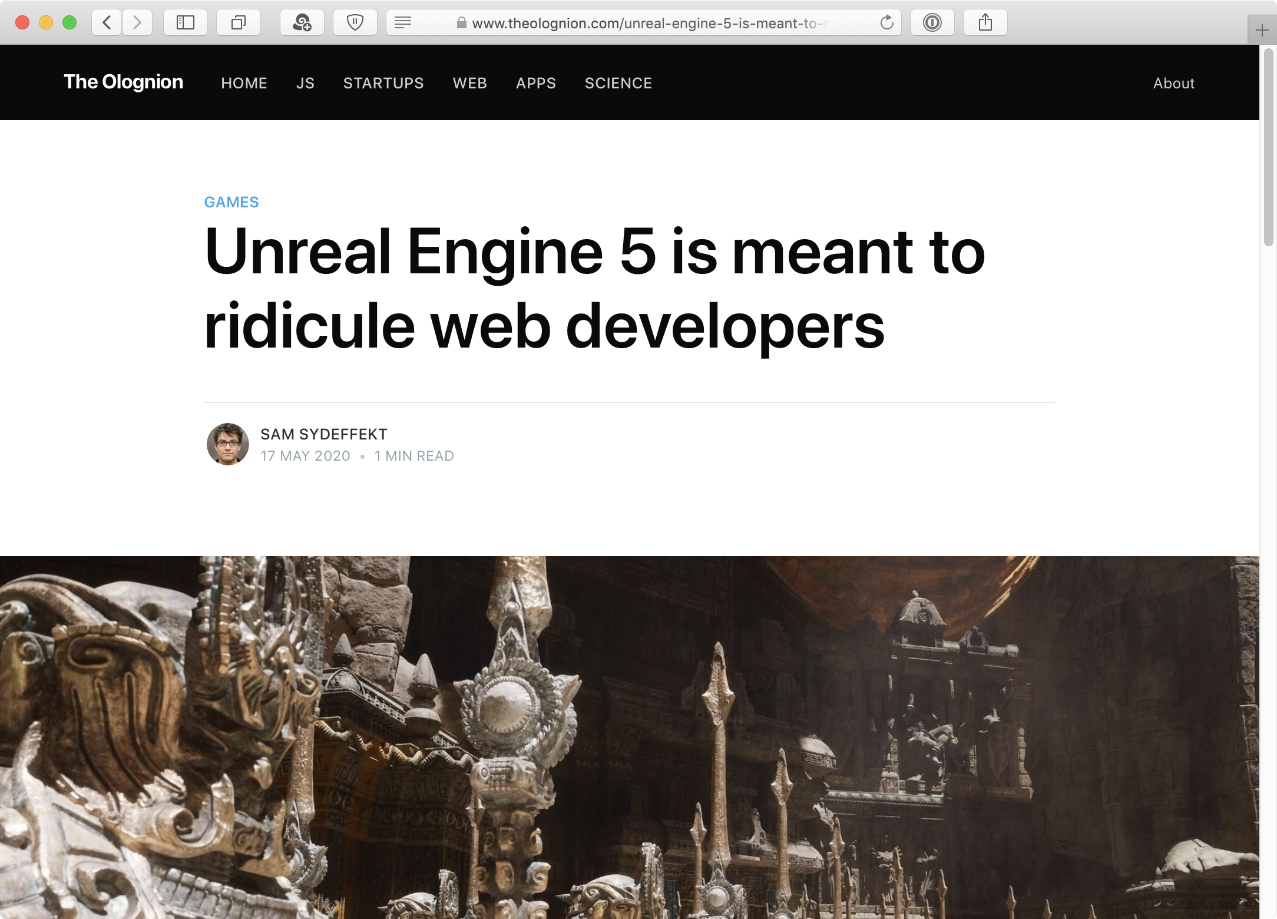Image resolution: width=1277 pixels, height=919 pixels.
Task: Open the GAMES category tag
Action: [231, 202]
